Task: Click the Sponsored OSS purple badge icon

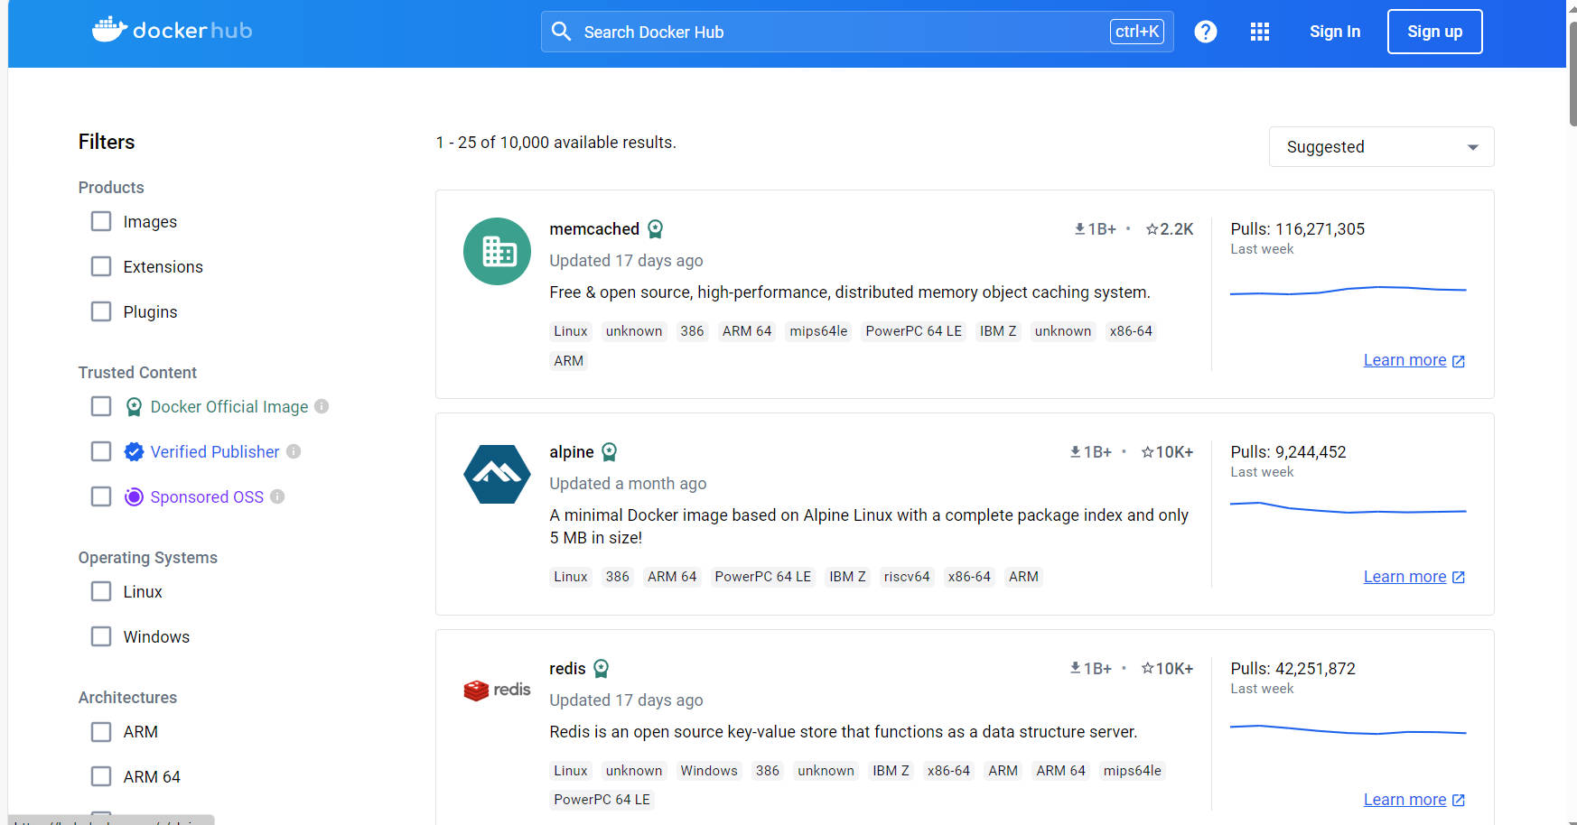Action: tap(134, 497)
